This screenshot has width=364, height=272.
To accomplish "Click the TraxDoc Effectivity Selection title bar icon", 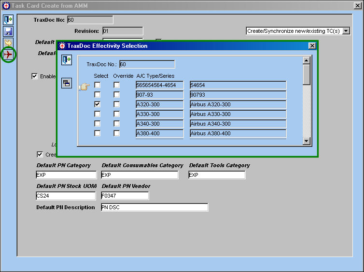I will 62,46.
